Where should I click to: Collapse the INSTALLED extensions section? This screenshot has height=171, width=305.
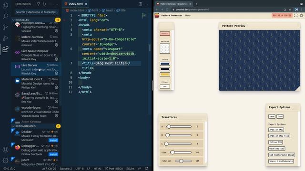tap(36, 20)
